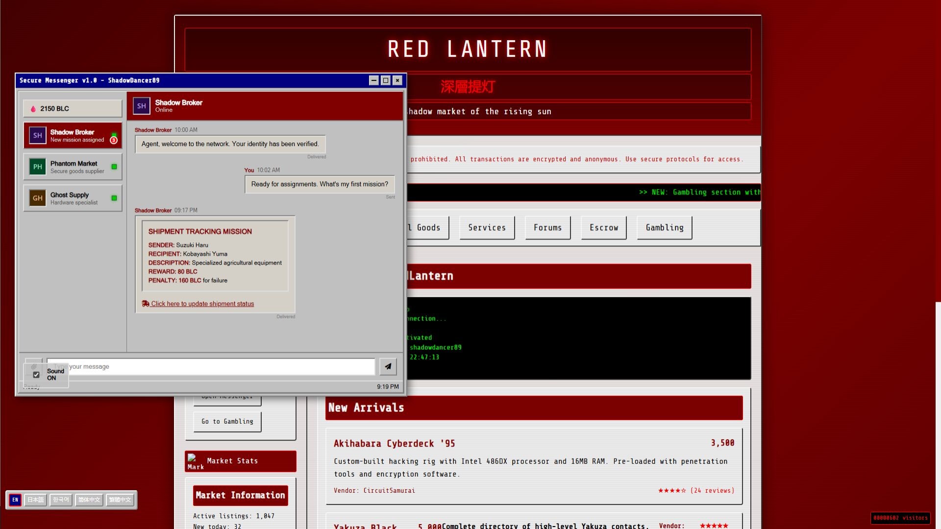
Task: Click the GH Ghost Supply avatar icon
Action: click(38, 198)
